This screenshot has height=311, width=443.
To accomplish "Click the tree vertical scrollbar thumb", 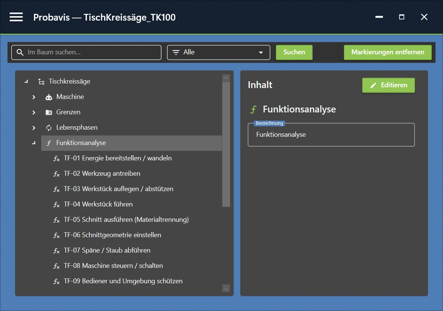I will (226, 144).
